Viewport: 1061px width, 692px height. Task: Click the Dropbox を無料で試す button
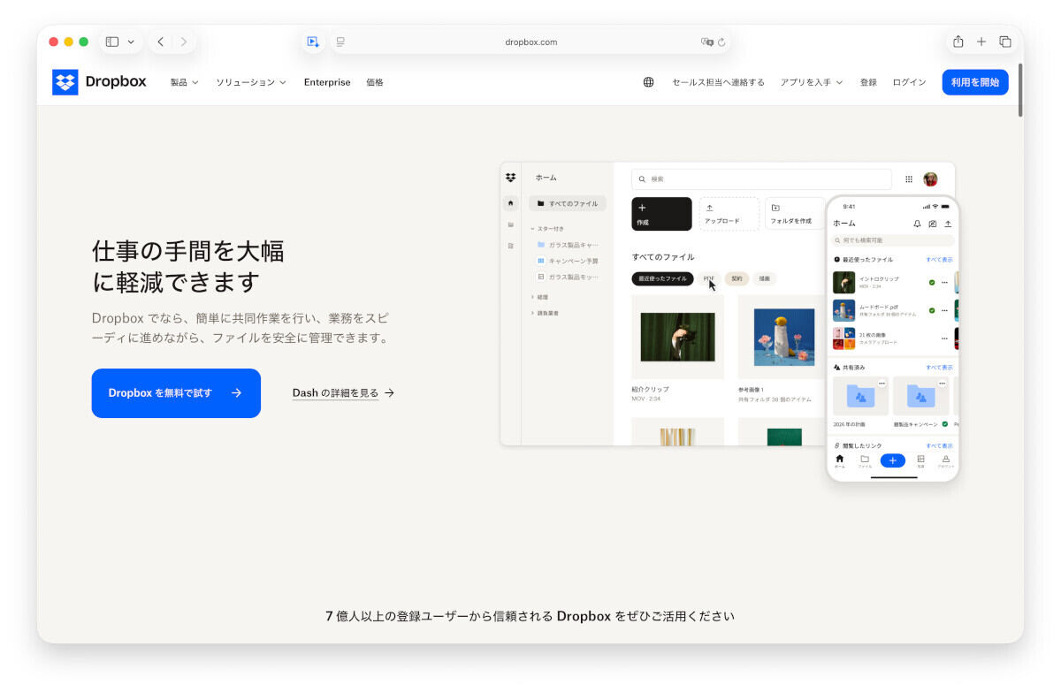click(175, 392)
